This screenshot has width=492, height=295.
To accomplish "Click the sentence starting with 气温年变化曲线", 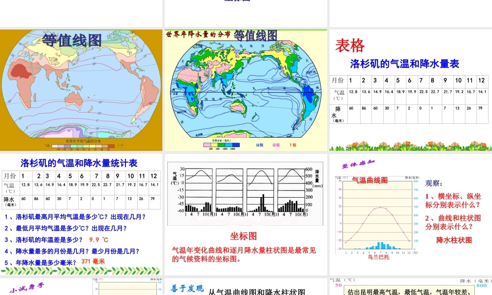I will (244, 255).
